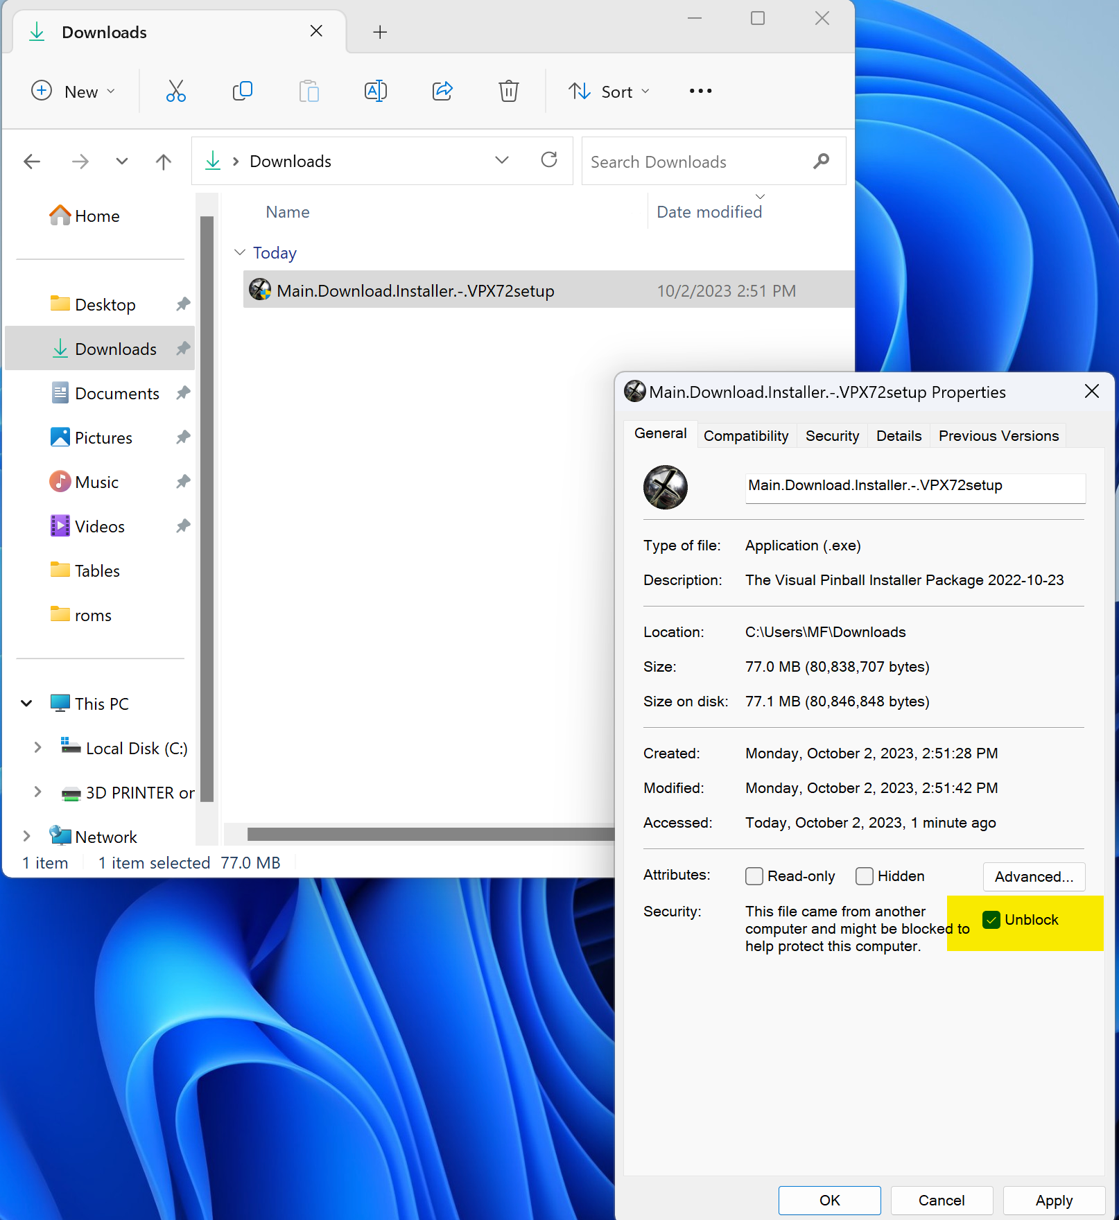Click the Delete trash can icon
The width and height of the screenshot is (1119, 1220).
(508, 91)
